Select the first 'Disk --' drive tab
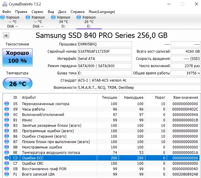Viewport: 201px width, 178px height. pyautogui.click(x=13, y=22)
